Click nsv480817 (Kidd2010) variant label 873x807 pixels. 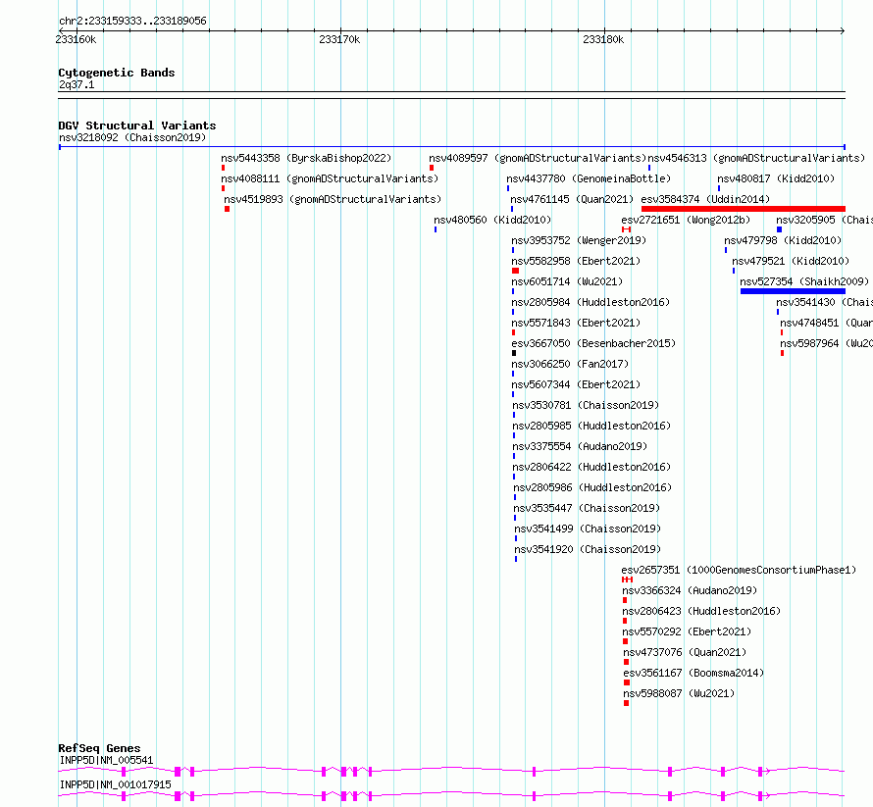coord(776,178)
